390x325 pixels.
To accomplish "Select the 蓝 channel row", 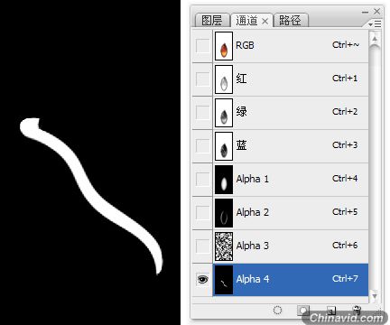I will tap(280, 146).
